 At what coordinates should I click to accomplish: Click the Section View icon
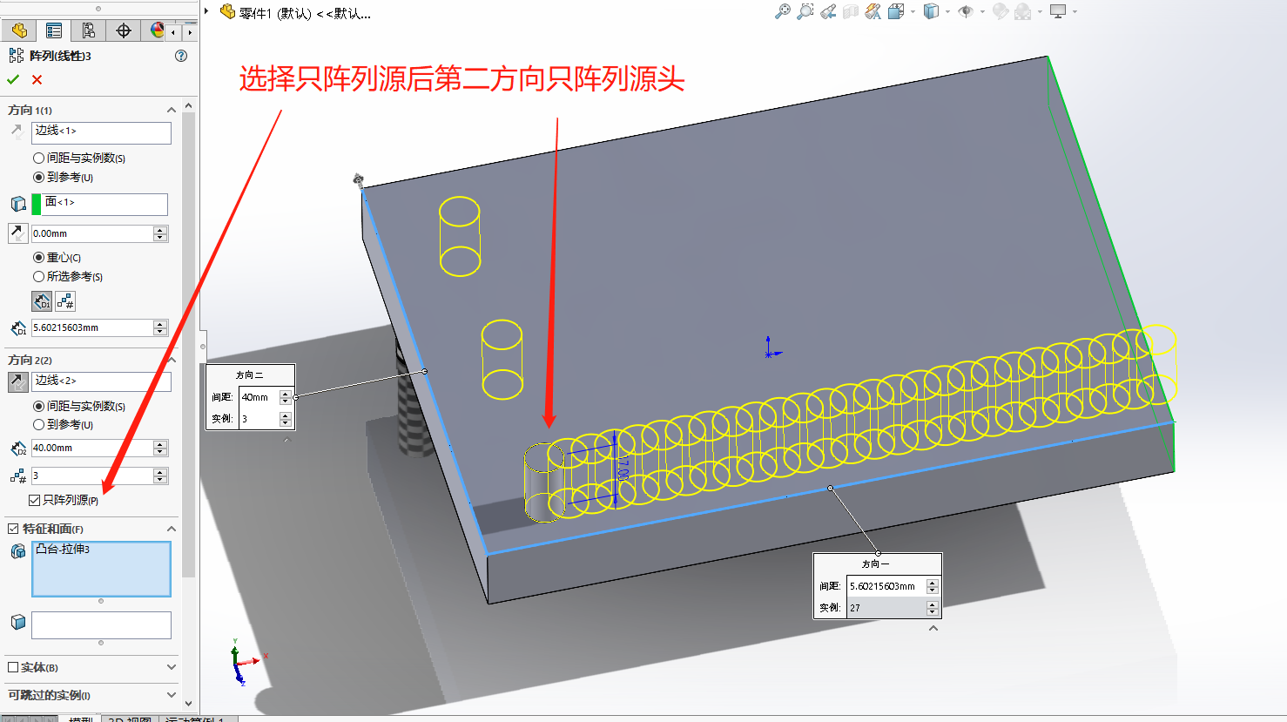[851, 11]
